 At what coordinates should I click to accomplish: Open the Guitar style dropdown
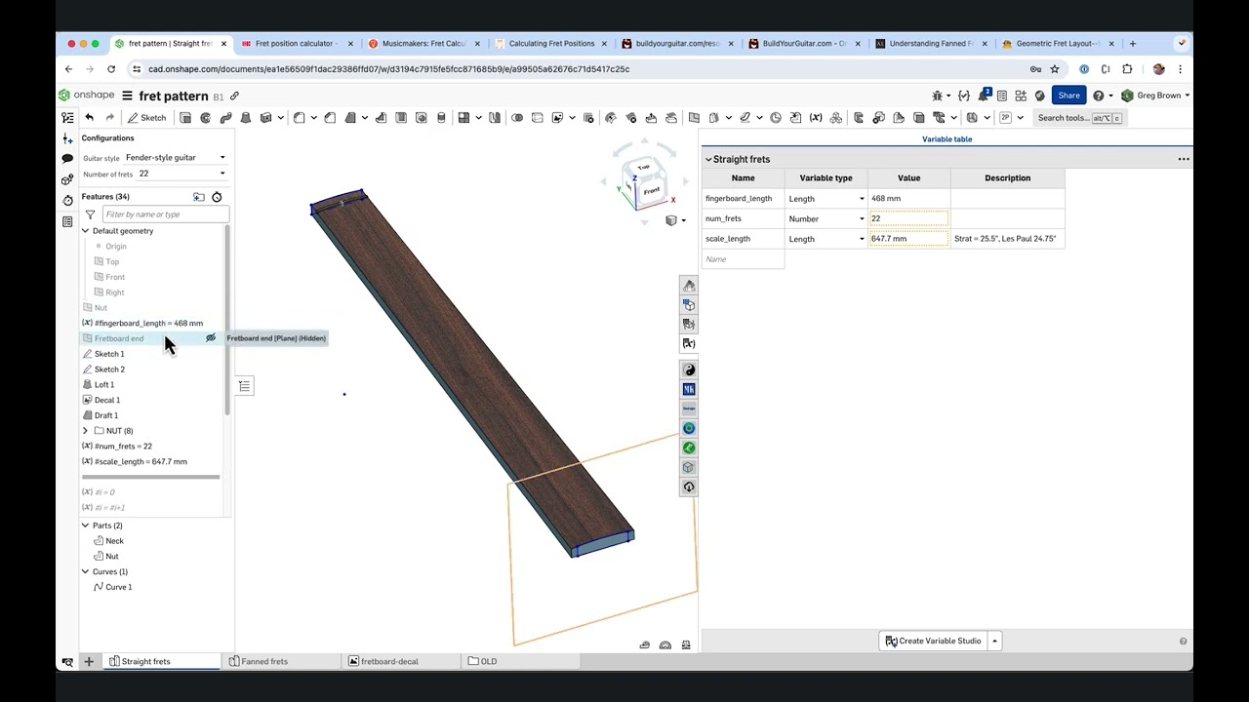tap(176, 158)
